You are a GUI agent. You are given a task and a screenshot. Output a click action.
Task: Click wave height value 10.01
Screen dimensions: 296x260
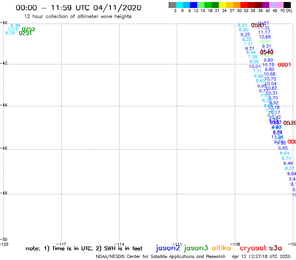pos(255,66)
